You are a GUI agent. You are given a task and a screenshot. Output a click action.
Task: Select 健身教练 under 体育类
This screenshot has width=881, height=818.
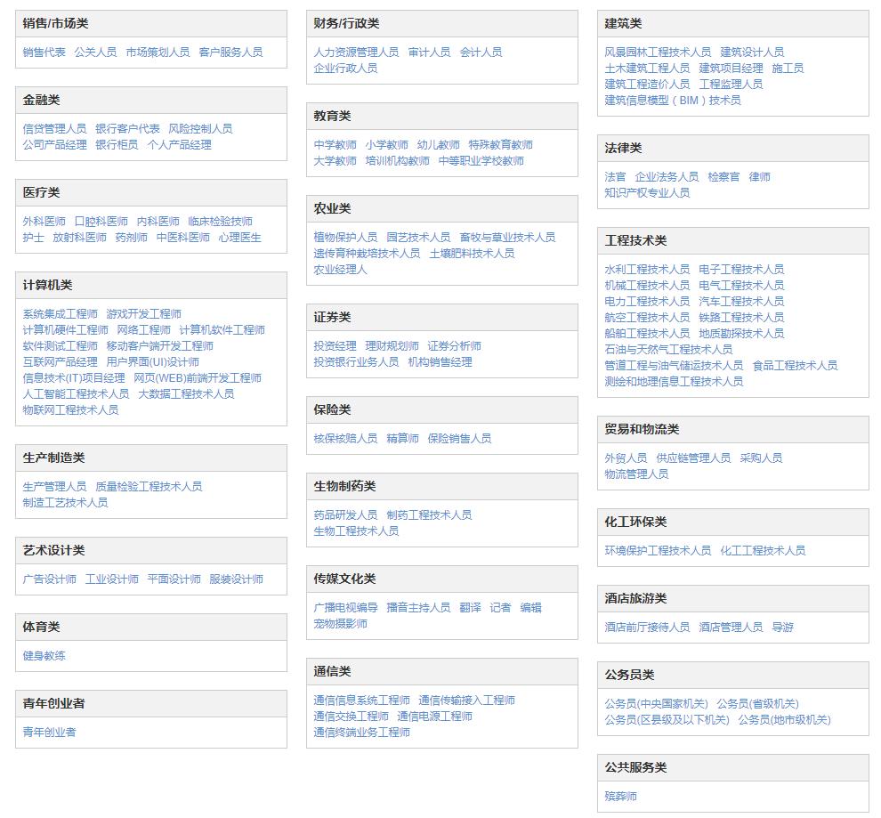click(x=44, y=656)
